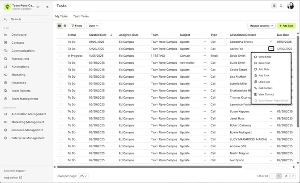The width and height of the screenshot is (300, 183).
Task: Toggle the select-all checkbox in table header
Action: coord(60,34)
